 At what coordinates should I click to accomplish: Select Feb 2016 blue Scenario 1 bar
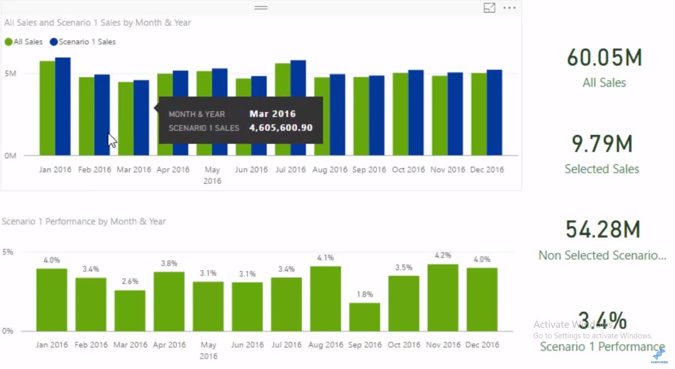coord(102,115)
